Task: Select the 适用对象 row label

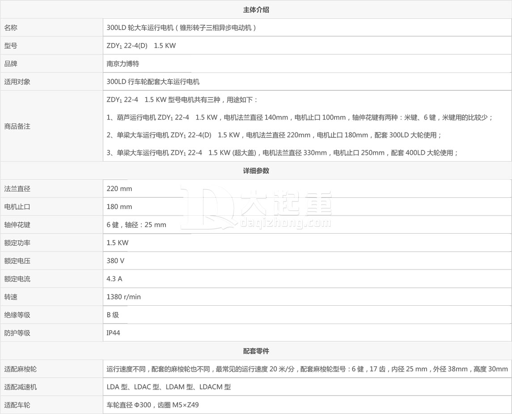Action: click(17, 82)
